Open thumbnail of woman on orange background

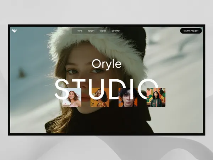pos(100,97)
